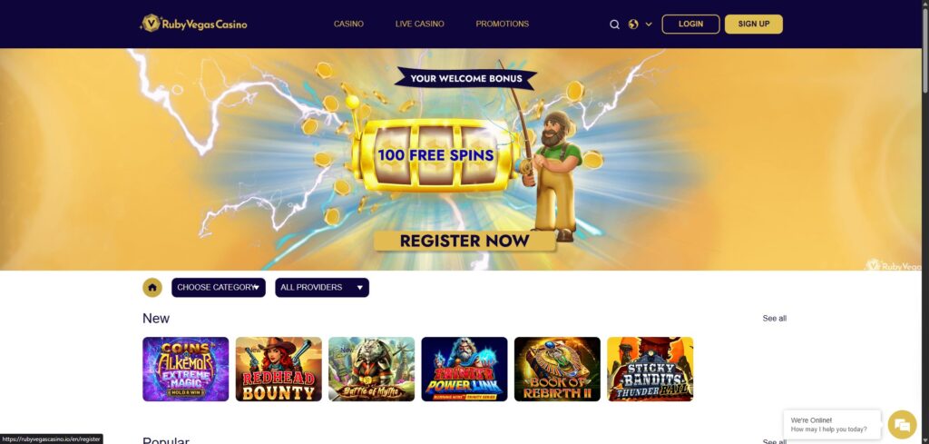Click the home icon button
The image size is (929, 444).
click(x=152, y=288)
